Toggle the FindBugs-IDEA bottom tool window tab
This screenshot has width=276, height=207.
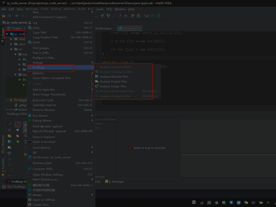(x=17, y=182)
